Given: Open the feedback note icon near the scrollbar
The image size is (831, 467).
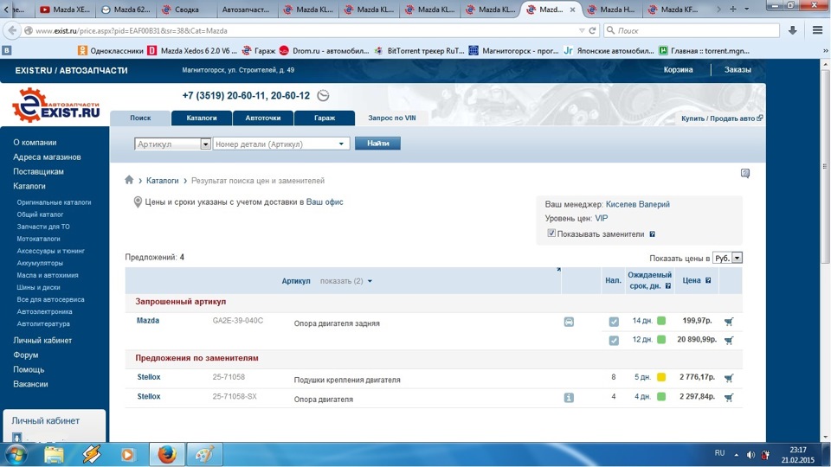Looking at the screenshot, I should [x=745, y=174].
